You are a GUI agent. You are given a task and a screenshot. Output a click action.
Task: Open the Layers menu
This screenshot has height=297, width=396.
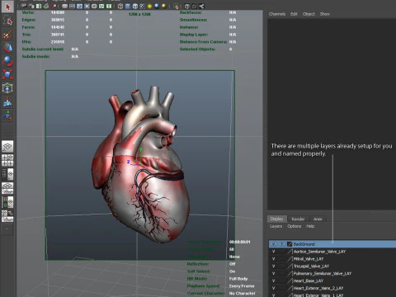point(276,226)
